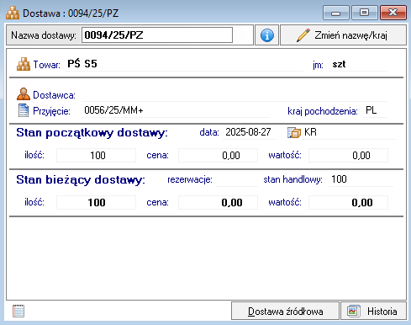Click the blue info icon button

point(266,35)
